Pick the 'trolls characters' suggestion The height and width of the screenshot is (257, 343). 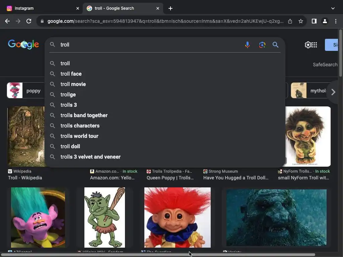[165, 126]
